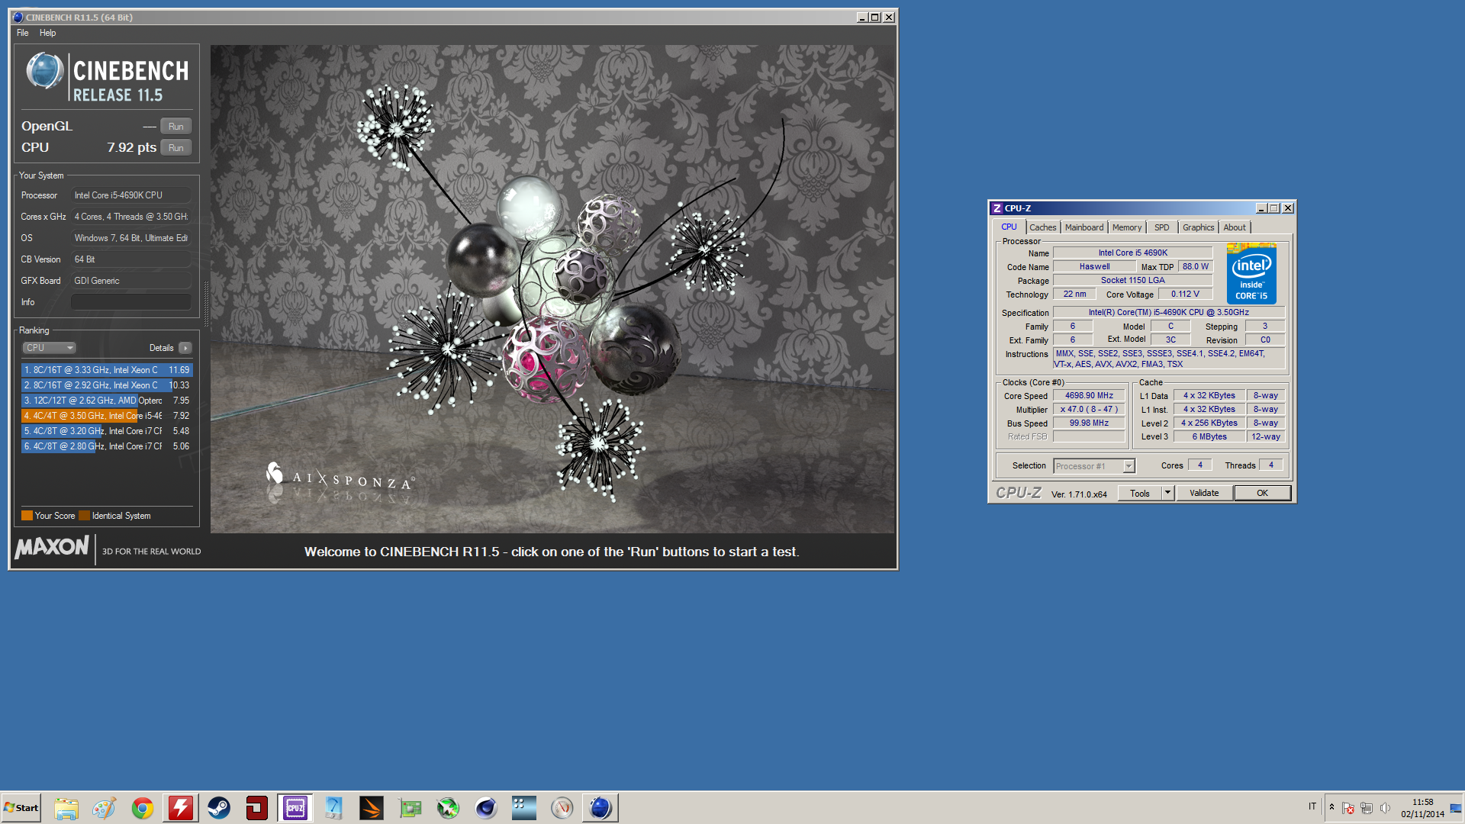
Task: Click the Processor field Intel Core i5-4690K
Action: 130,195
